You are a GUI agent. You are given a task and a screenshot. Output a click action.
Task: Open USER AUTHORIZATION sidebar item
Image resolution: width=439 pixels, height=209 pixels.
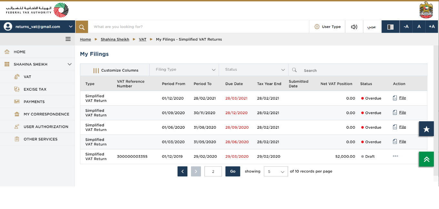[x=37, y=127]
